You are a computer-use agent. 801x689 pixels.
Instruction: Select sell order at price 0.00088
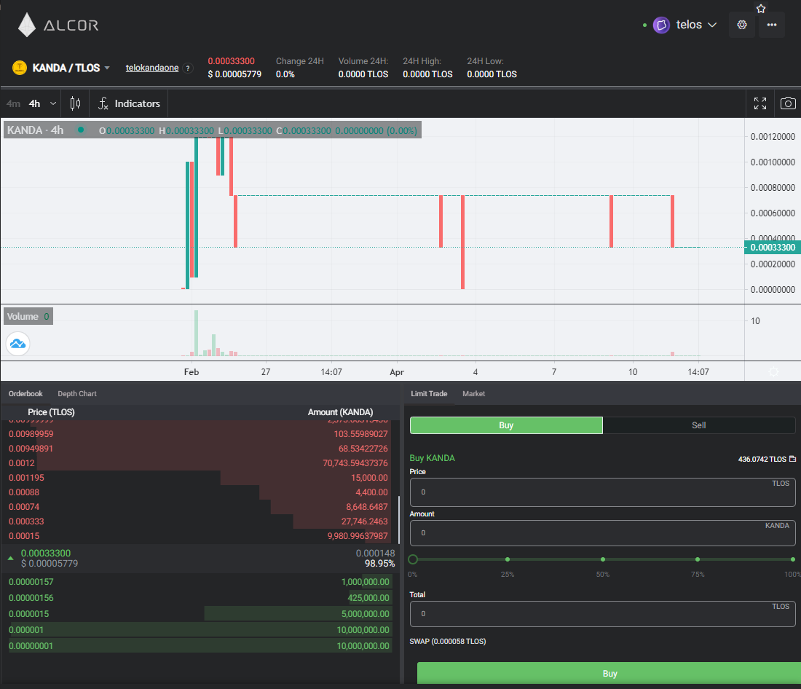click(x=198, y=492)
